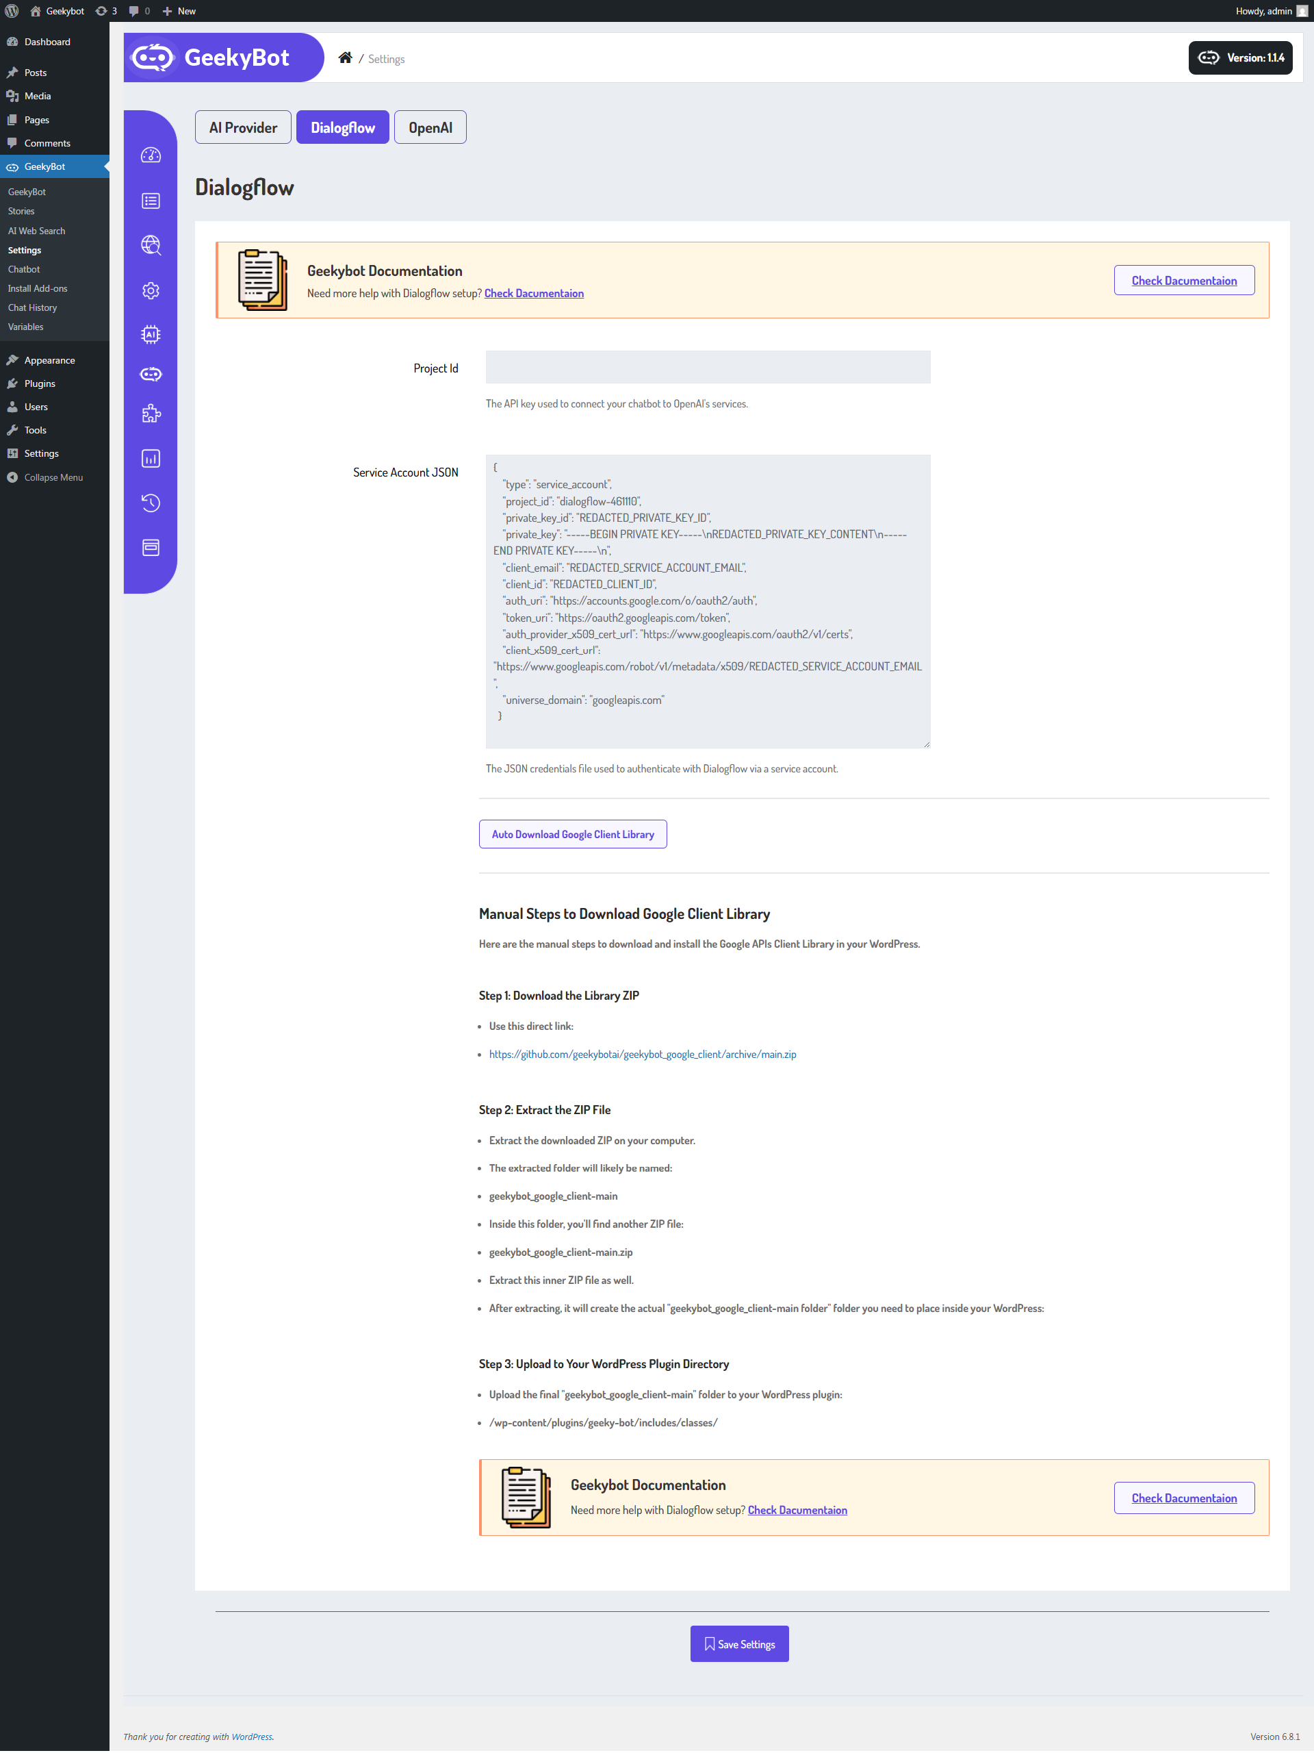Open Stories submenu item
This screenshot has height=1753, width=1314.
[x=21, y=212]
